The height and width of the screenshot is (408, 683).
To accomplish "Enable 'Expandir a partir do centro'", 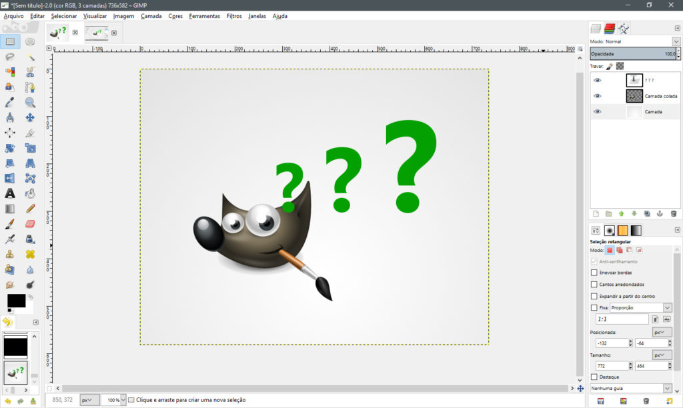I will 594,296.
